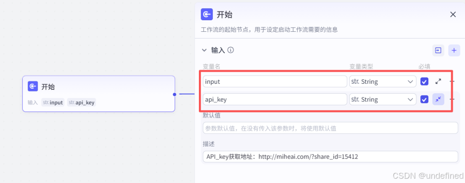Click the 默认值 label
The height and width of the screenshot is (183, 465).
click(211, 116)
